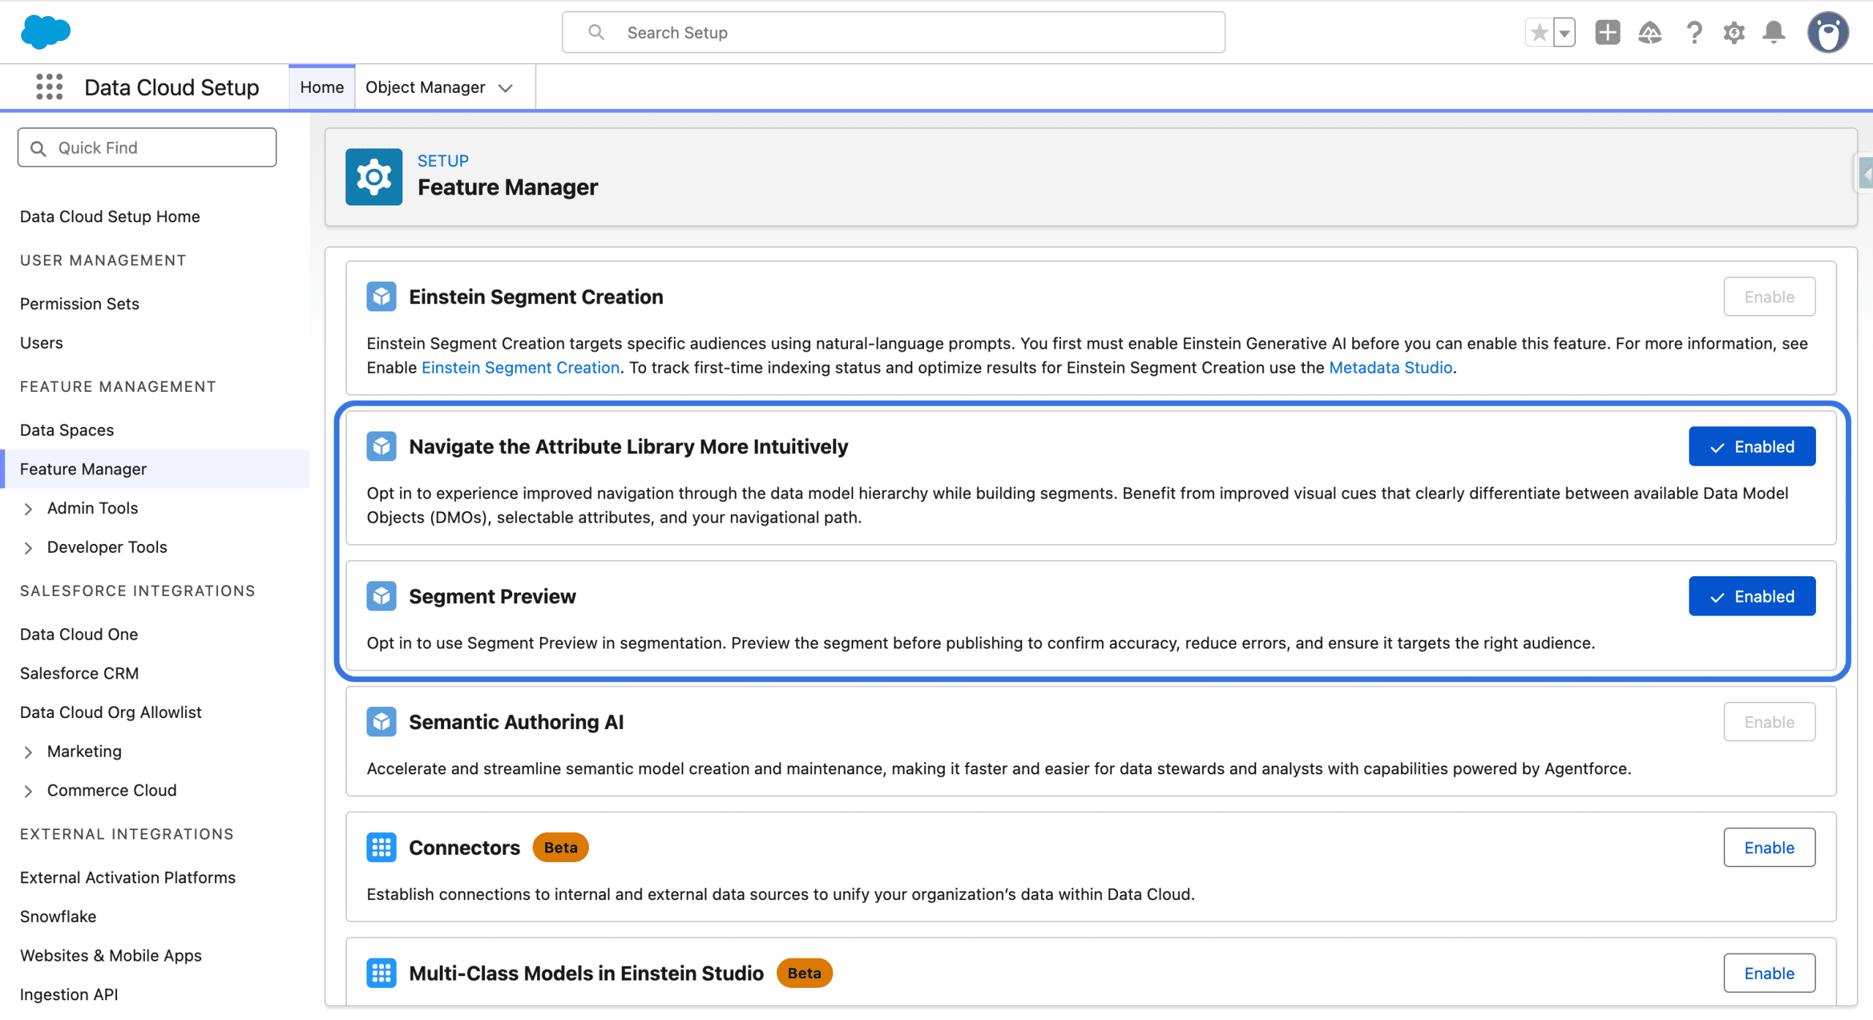Image resolution: width=1873 pixels, height=1020 pixels.
Task: Open the Global Actions plus icon
Action: pyautogui.click(x=1607, y=32)
